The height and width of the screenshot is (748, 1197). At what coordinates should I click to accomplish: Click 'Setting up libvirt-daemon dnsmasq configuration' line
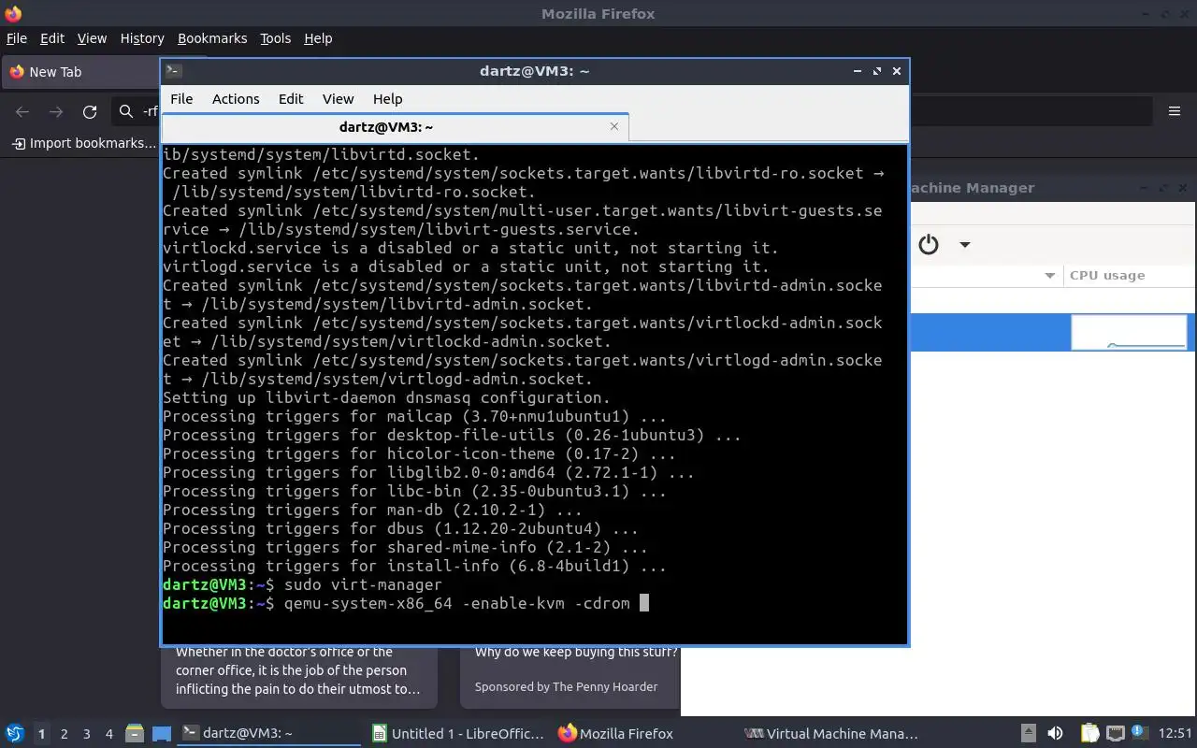(x=386, y=397)
